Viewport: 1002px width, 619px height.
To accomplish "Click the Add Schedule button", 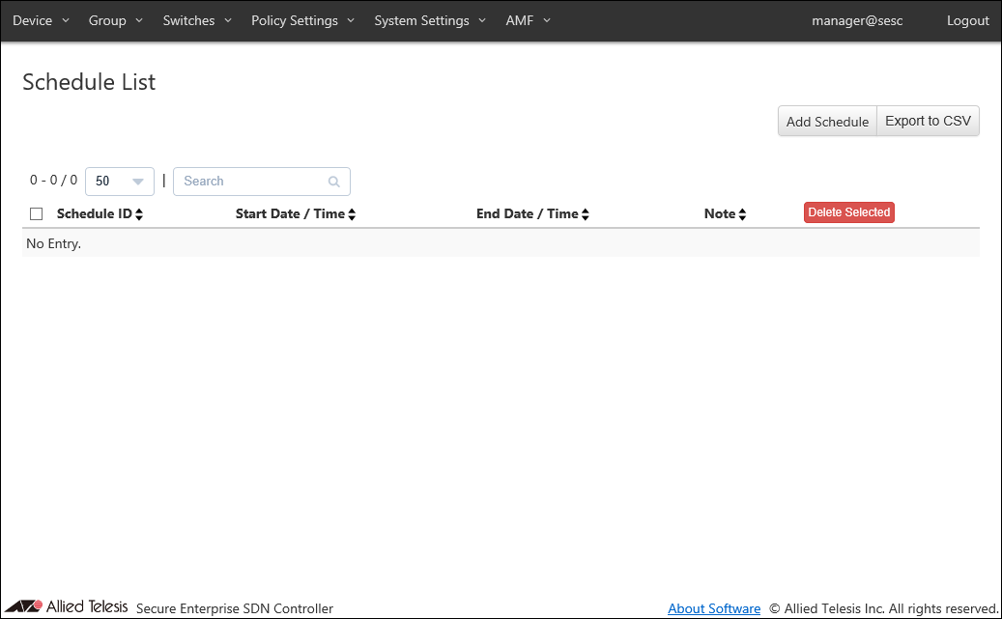I will [x=827, y=122].
